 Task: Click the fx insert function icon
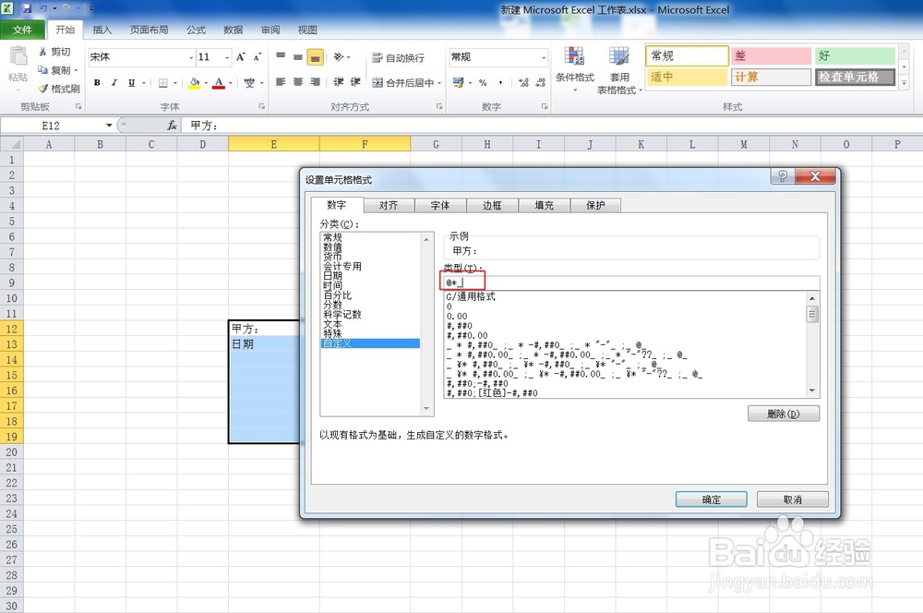click(x=172, y=126)
